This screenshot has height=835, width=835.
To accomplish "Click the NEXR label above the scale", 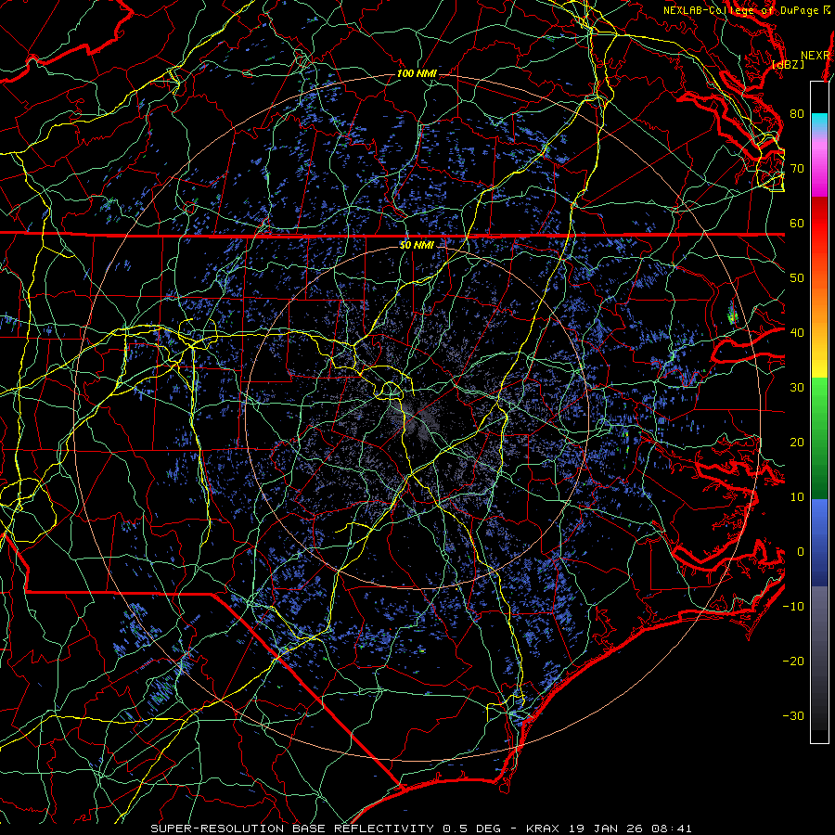I will click(816, 56).
